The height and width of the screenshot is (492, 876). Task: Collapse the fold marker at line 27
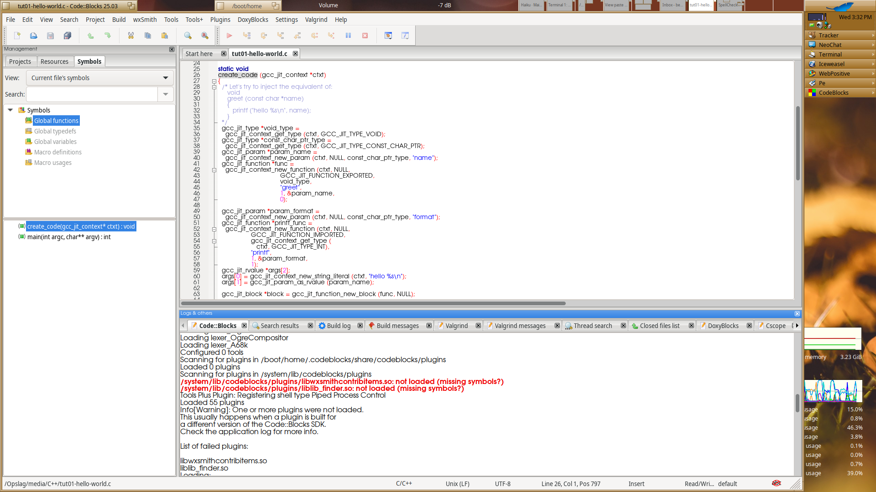214,81
